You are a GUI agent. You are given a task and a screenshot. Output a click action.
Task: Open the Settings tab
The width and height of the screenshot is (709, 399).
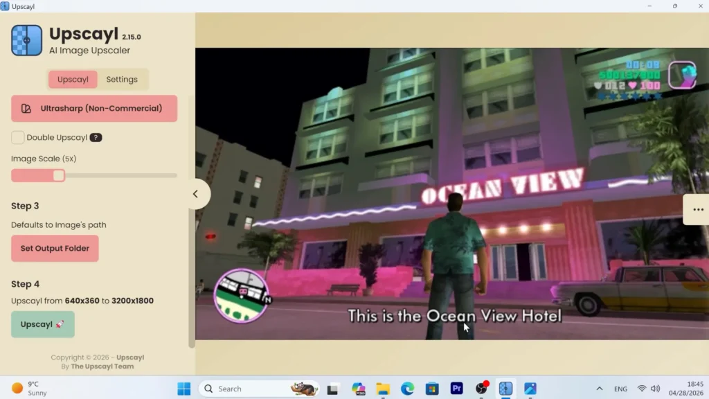[122, 79]
